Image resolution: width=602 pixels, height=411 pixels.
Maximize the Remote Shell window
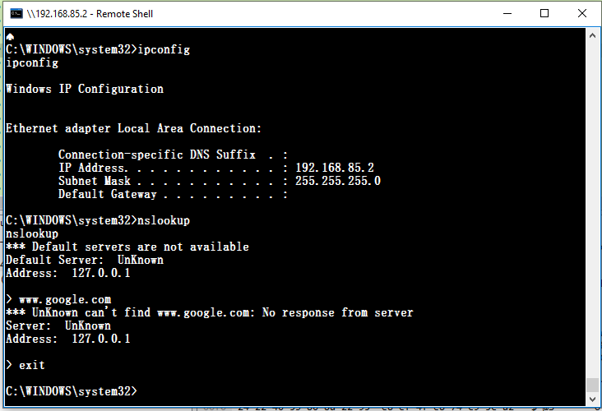(x=544, y=14)
